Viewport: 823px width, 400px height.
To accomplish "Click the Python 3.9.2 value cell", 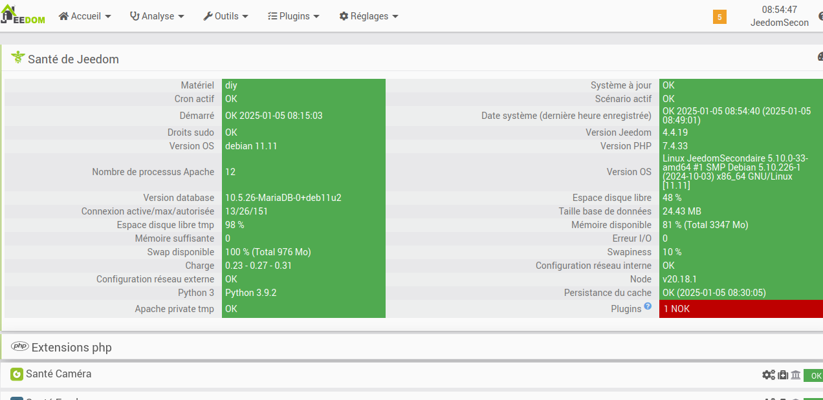I will pyautogui.click(x=303, y=293).
